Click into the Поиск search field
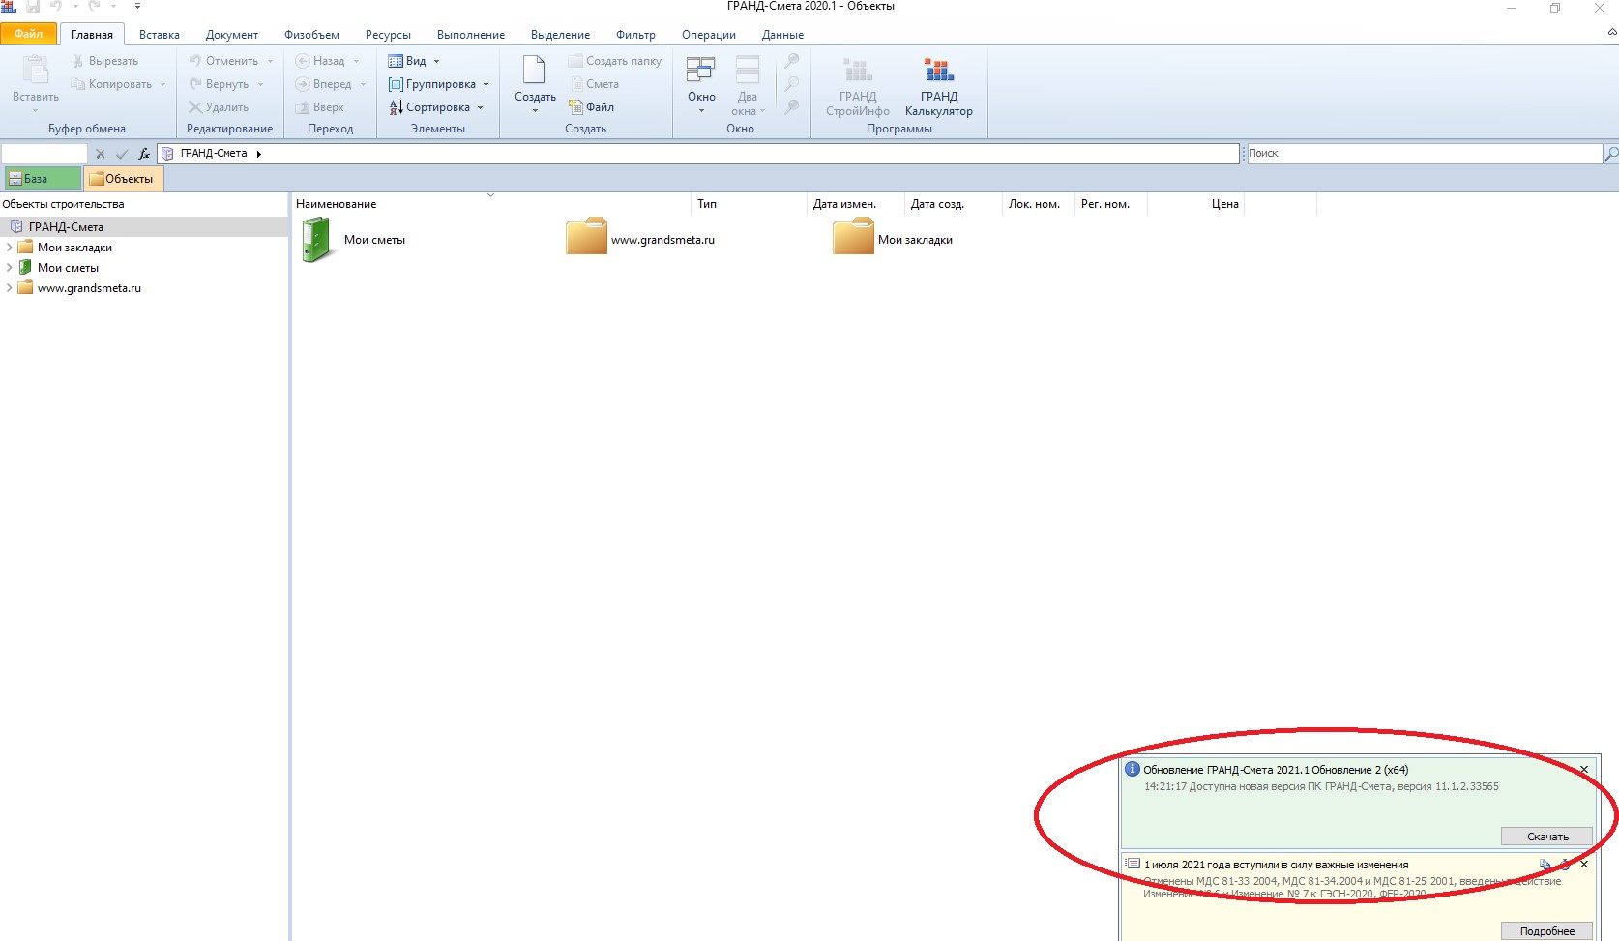The image size is (1619, 941). click(x=1422, y=154)
